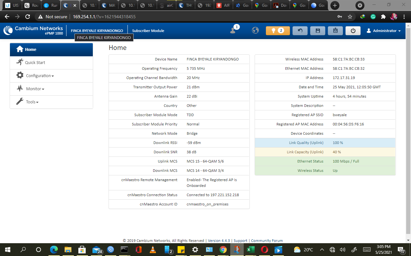The width and height of the screenshot is (411, 256).
Task: Click the Cambium Networks logo
Action: coord(33,30)
